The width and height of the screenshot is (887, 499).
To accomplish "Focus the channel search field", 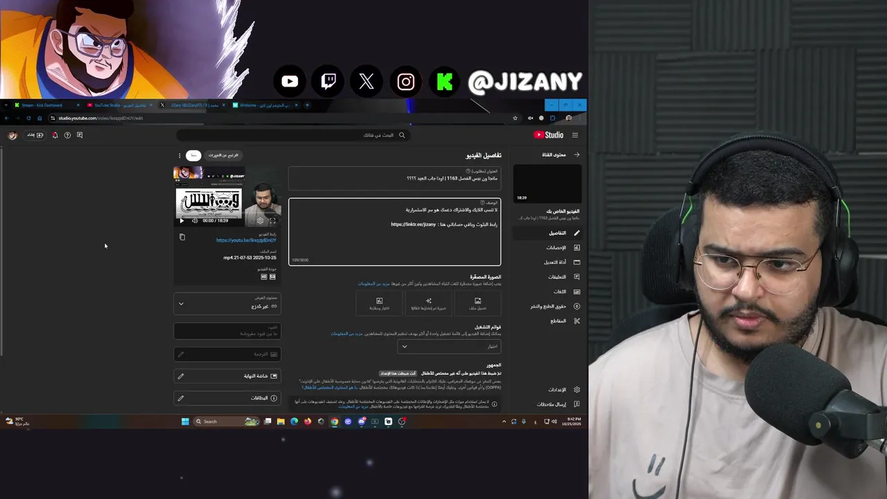I will (292, 135).
